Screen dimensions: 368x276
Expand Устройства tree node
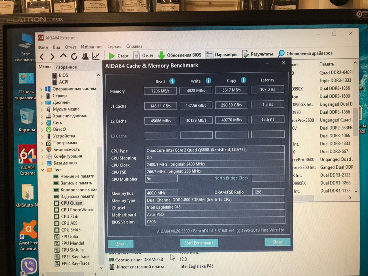point(42,136)
